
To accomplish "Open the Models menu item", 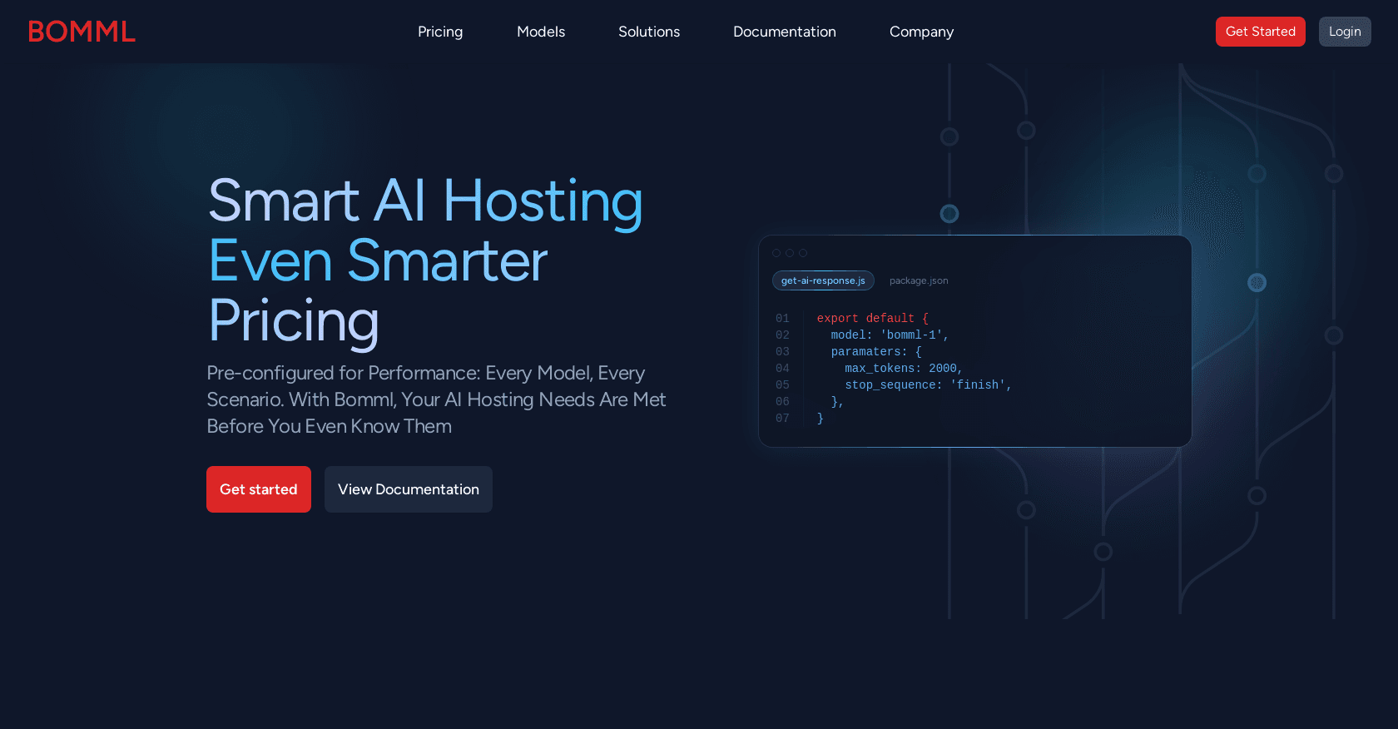I will 541,32.
